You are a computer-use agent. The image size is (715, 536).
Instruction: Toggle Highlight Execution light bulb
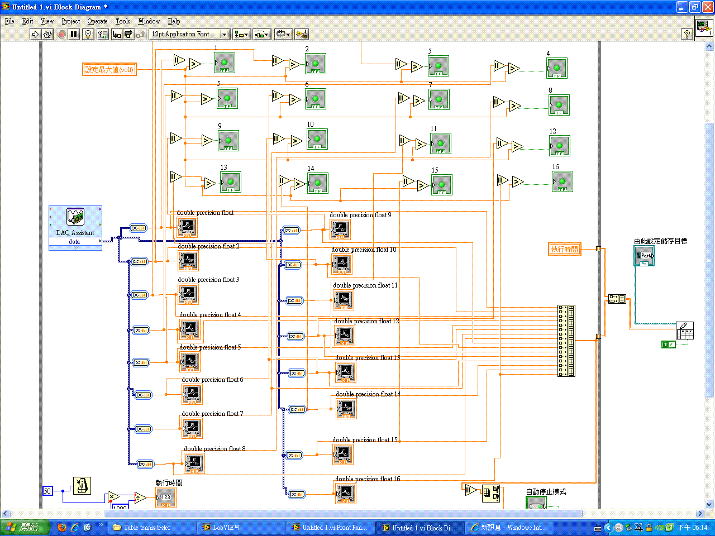(88, 35)
